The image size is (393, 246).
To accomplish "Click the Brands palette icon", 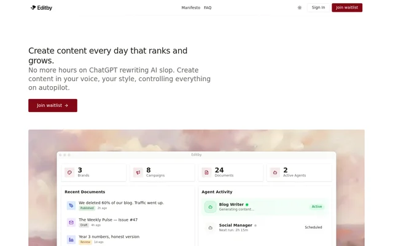I will coord(69,172).
